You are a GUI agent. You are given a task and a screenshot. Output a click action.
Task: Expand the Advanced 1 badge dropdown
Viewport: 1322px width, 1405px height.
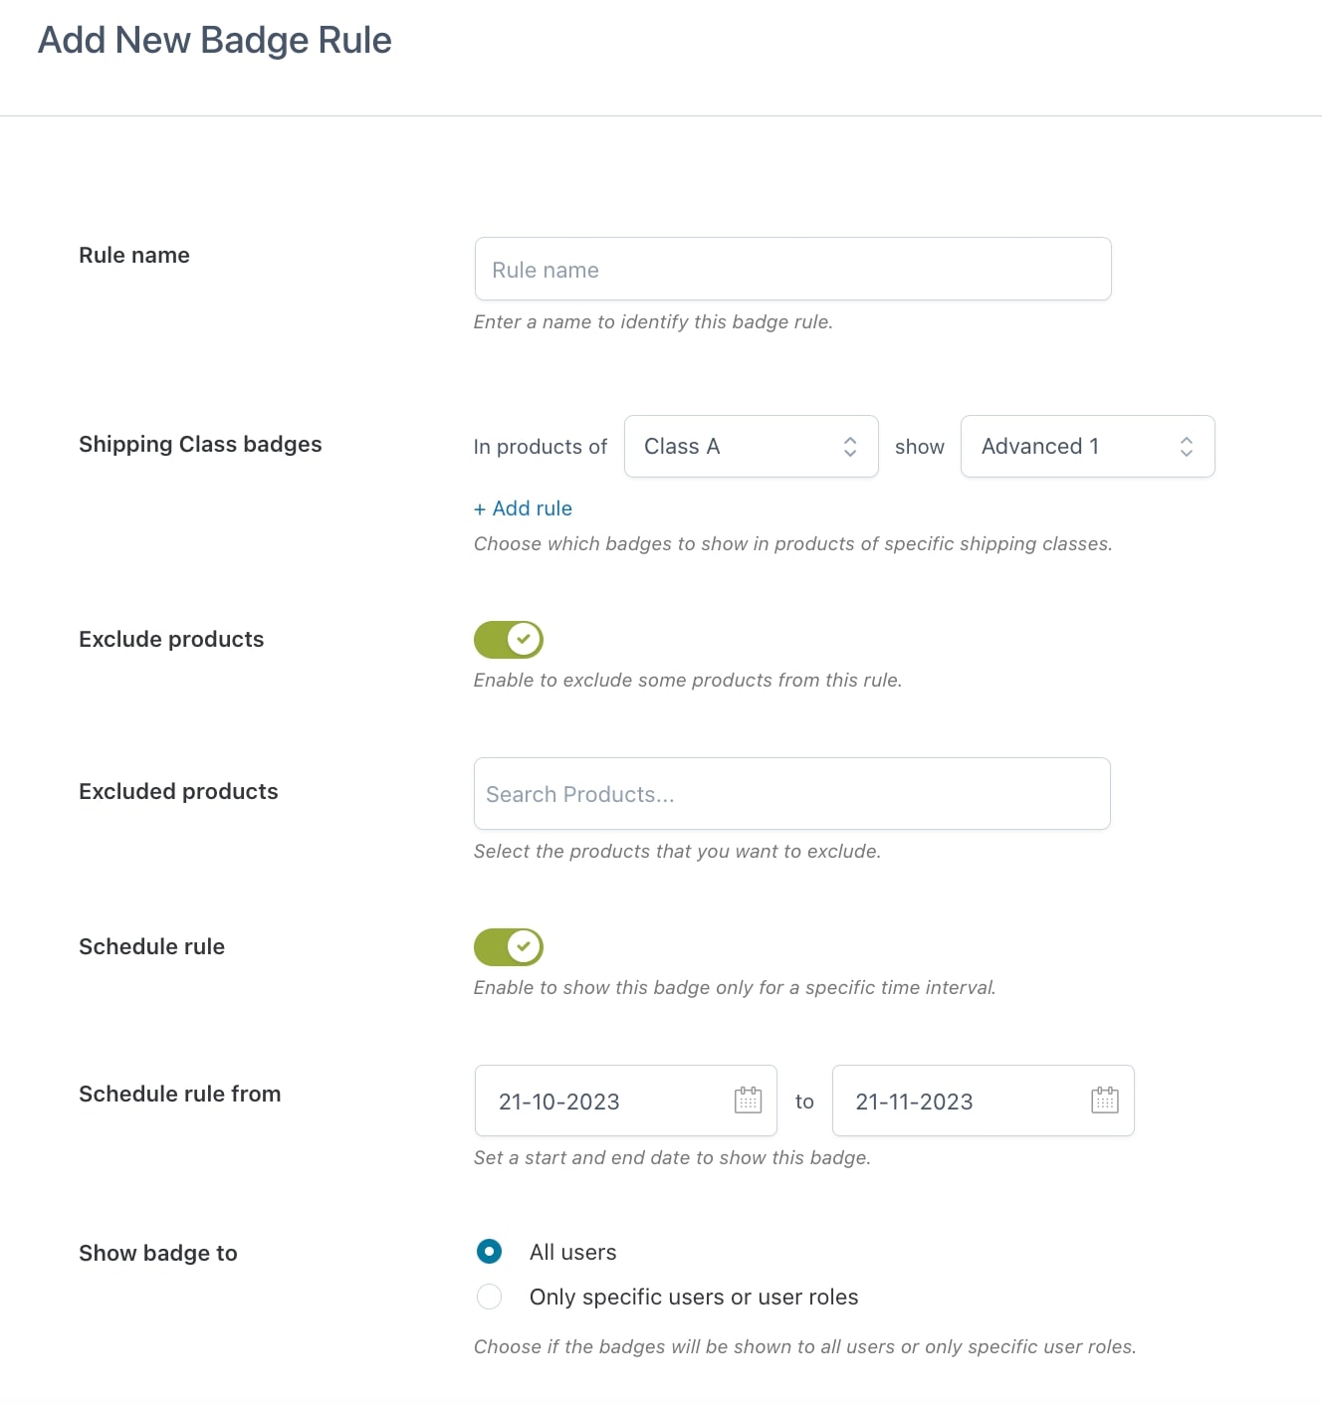pyautogui.click(x=1088, y=447)
